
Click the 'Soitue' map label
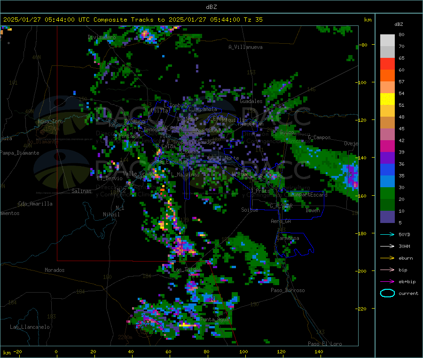(x=250, y=210)
